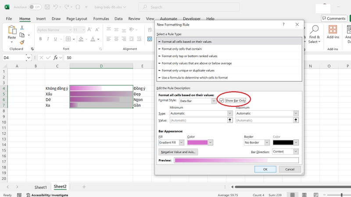The width and height of the screenshot is (351, 197).
Task: Click the Save icon in title bar
Action: pyautogui.click(x=47, y=7)
